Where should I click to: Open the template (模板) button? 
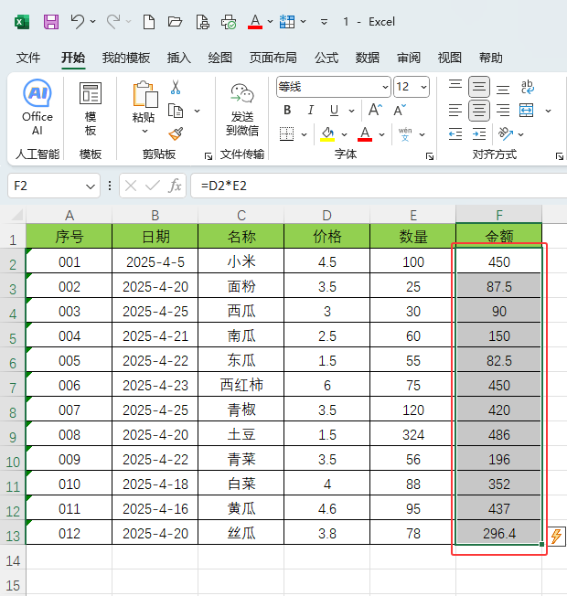[x=91, y=109]
